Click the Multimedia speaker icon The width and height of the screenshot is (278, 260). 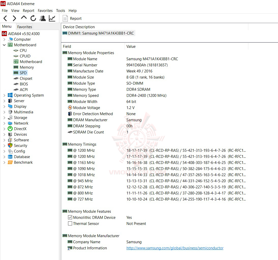tap(10, 112)
